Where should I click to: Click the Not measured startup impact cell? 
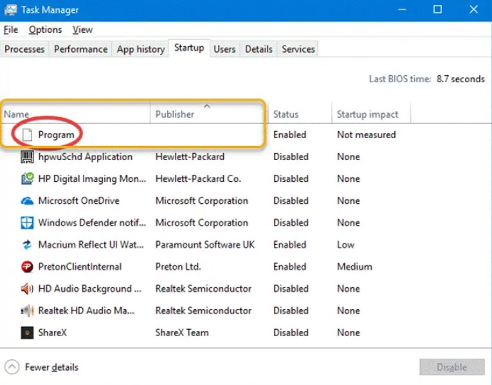pyautogui.click(x=366, y=135)
